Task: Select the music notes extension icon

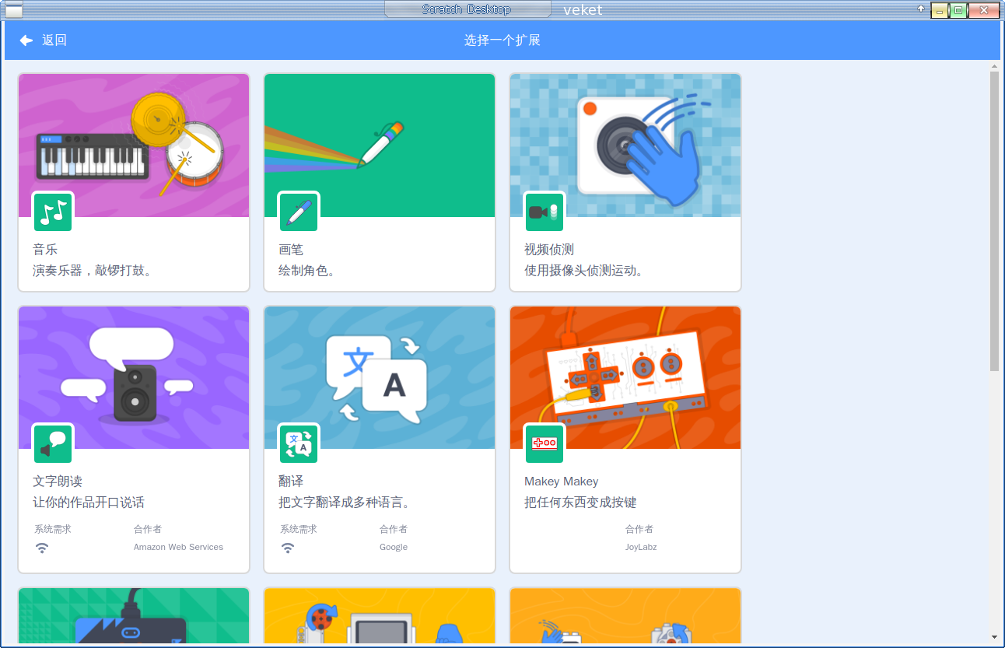Action: pyautogui.click(x=53, y=212)
